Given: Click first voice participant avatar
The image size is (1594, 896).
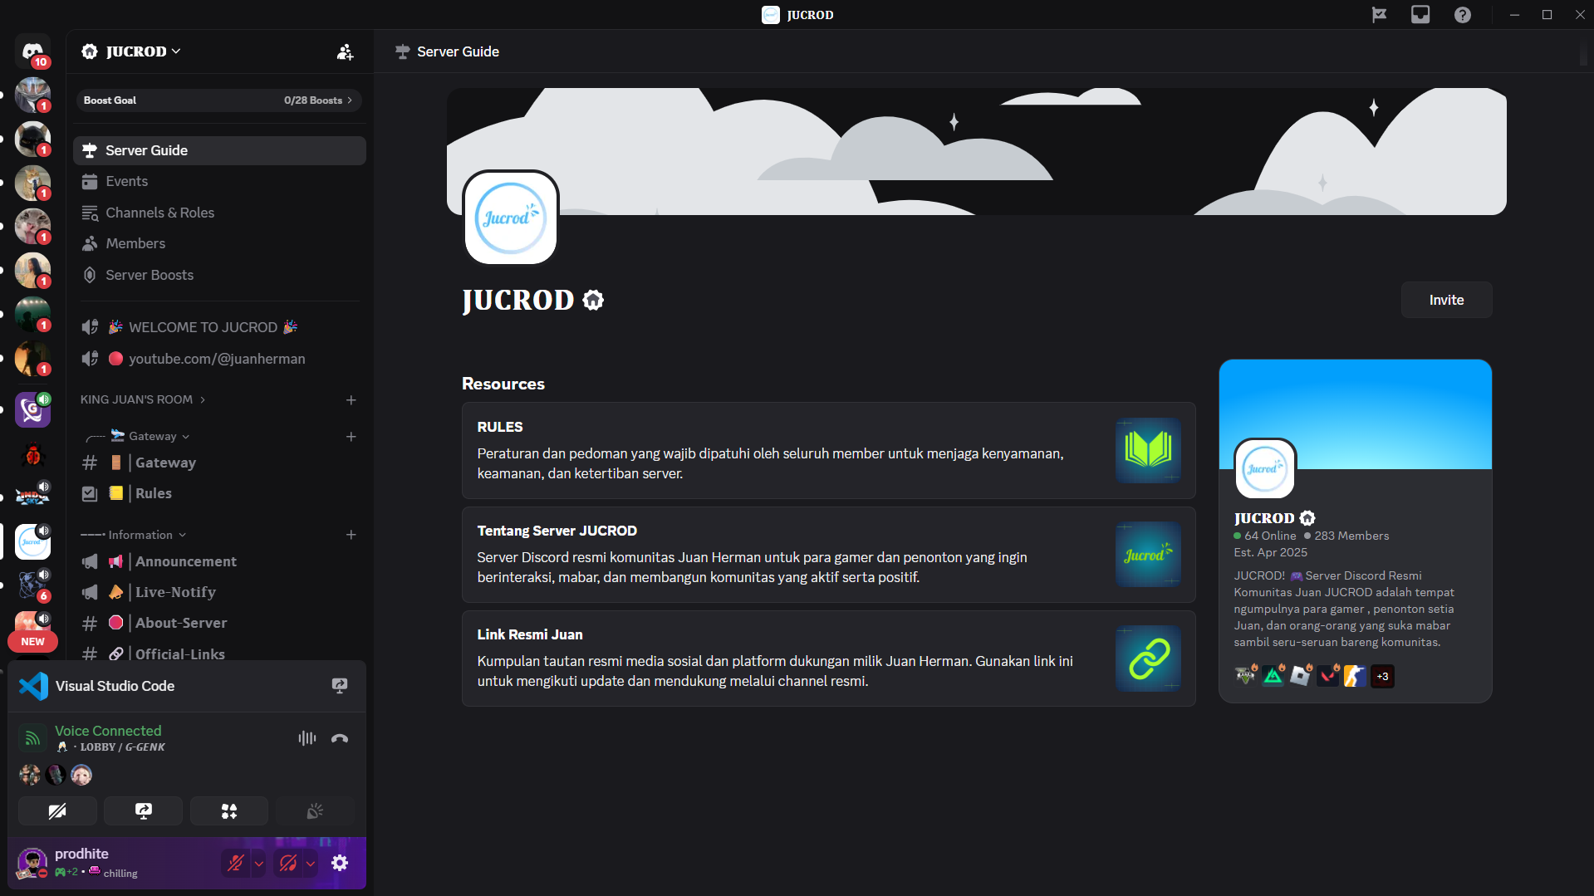Looking at the screenshot, I should coord(30,775).
